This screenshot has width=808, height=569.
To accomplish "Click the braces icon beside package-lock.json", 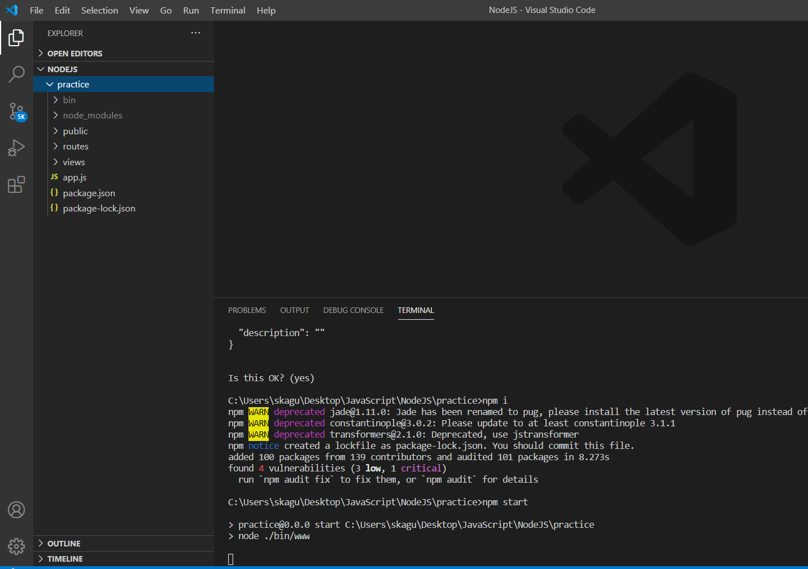I will (x=54, y=208).
